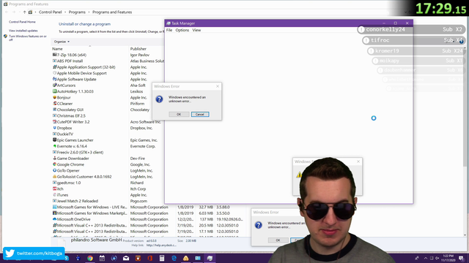Close the upper Windows Error dialog

point(218,86)
